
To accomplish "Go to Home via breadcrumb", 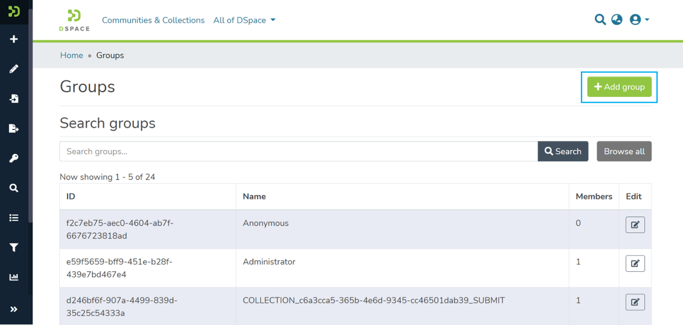I will tap(72, 55).
